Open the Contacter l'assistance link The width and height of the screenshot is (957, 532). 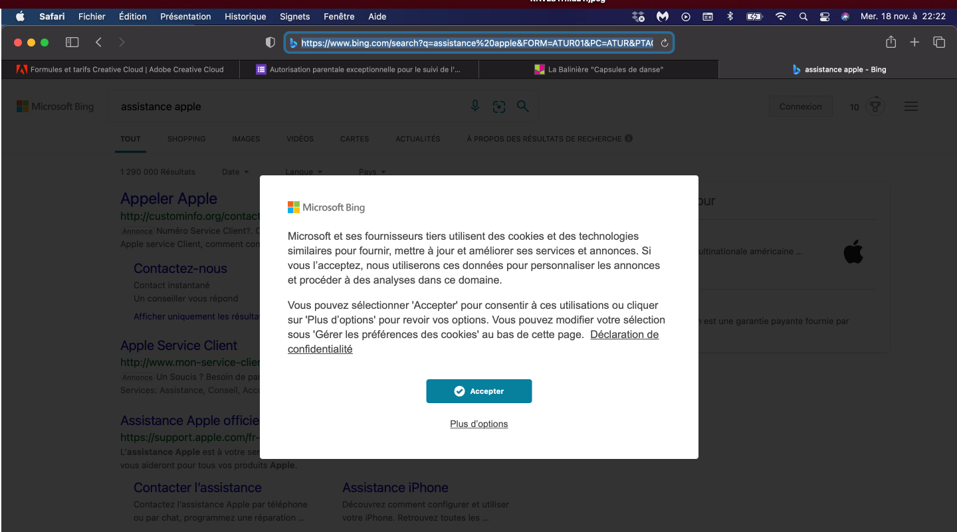(197, 488)
